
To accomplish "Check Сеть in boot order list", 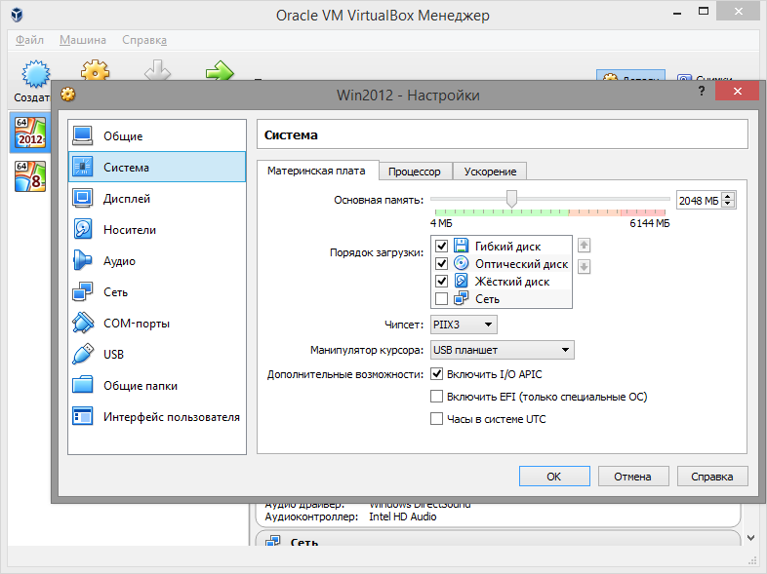I will pyautogui.click(x=441, y=298).
